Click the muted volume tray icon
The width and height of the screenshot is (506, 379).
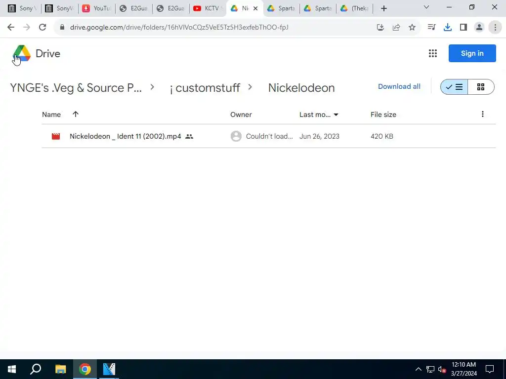click(x=442, y=369)
